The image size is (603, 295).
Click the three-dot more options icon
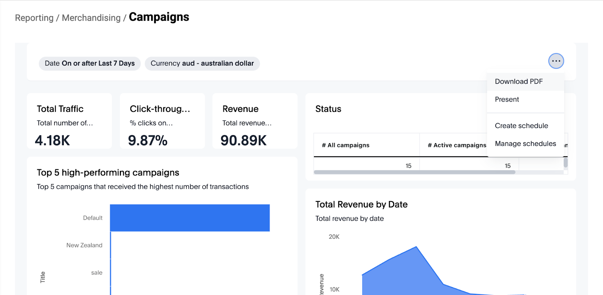tap(556, 61)
